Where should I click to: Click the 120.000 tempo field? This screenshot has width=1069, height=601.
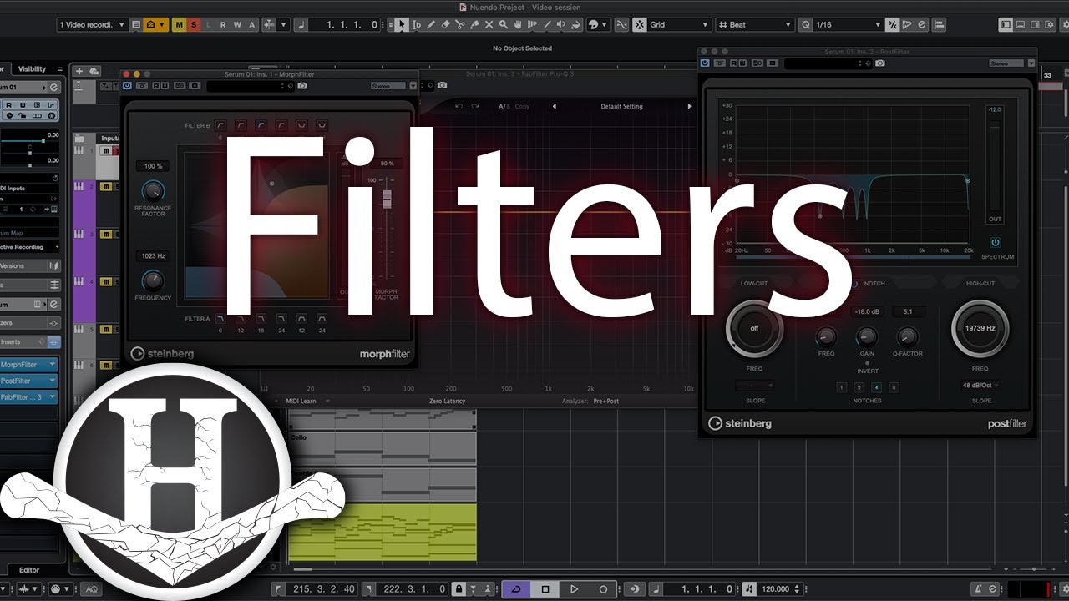pyautogui.click(x=774, y=588)
